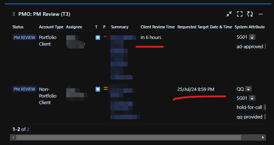Click the medium priority icon
This screenshot has height=145, width=274.
pos(106,88)
